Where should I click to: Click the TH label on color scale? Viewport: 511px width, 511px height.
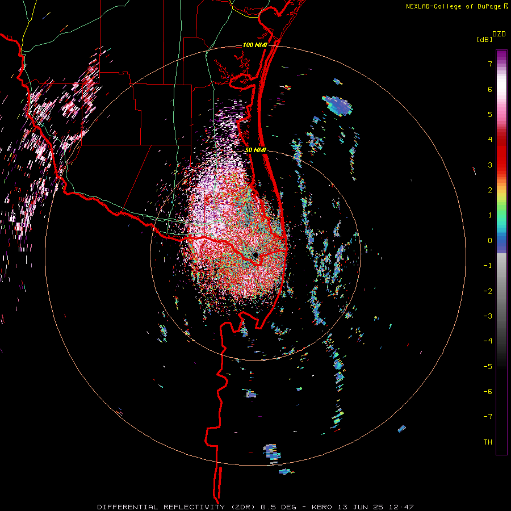pyautogui.click(x=488, y=442)
